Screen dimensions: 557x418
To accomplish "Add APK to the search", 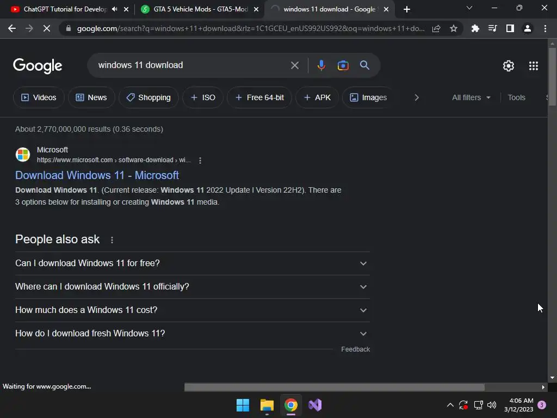I will [317, 97].
